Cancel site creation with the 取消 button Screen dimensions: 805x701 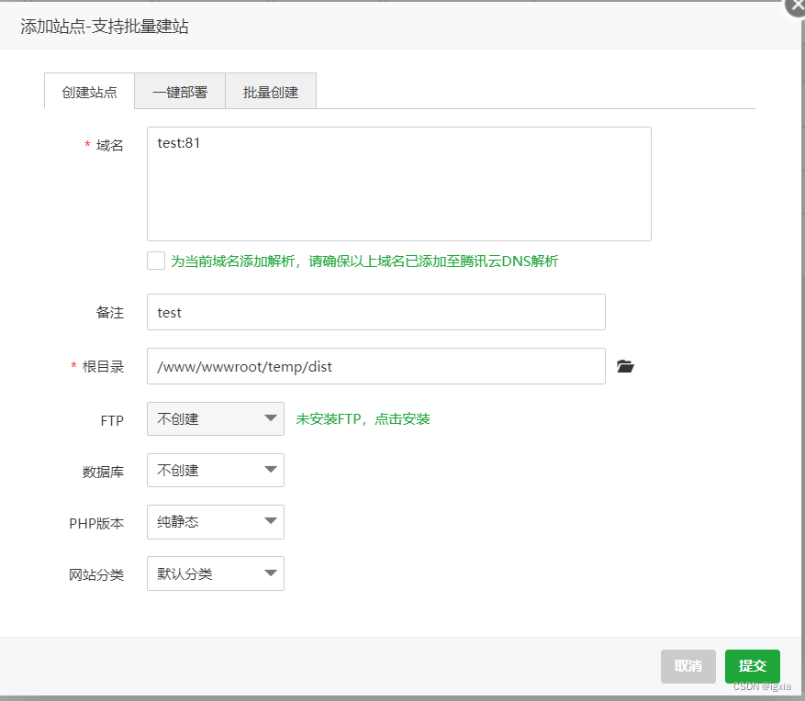click(688, 666)
